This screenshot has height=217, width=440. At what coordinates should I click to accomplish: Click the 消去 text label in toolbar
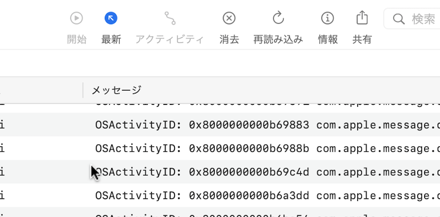[x=229, y=39]
